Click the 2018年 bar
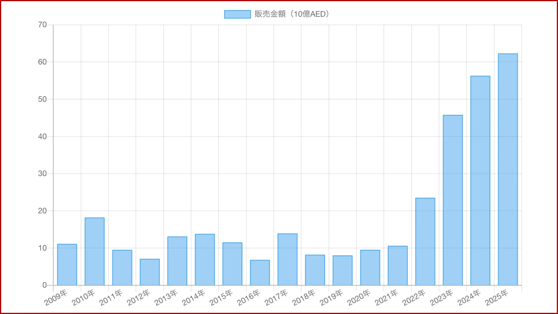The image size is (558, 314). pos(315,270)
